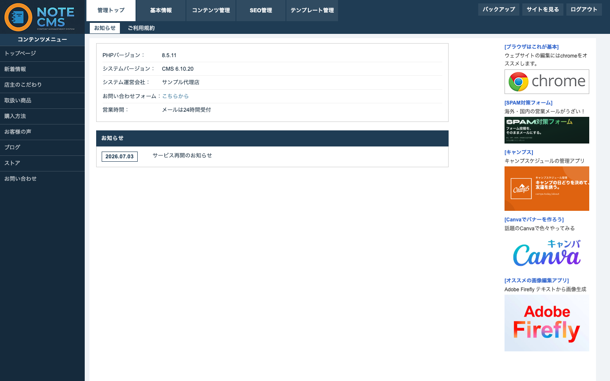Open ブログ in the sidebar
This screenshot has height=381, width=610.
(x=42, y=148)
